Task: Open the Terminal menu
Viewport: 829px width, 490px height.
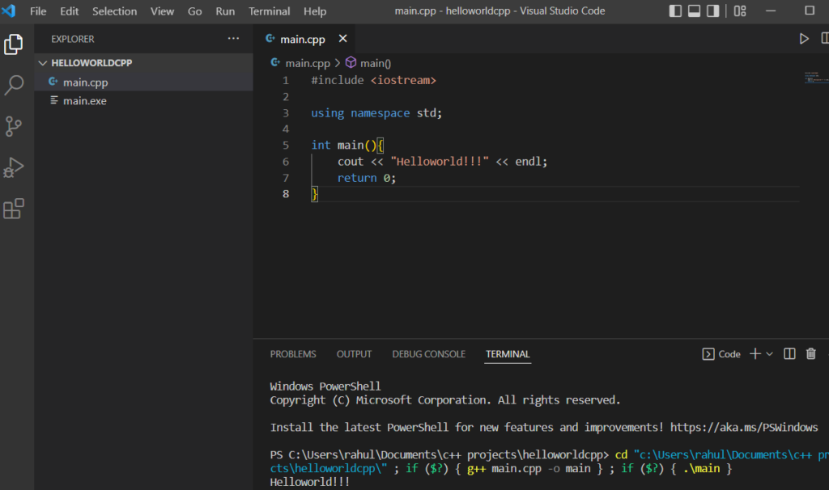Action: tap(270, 11)
